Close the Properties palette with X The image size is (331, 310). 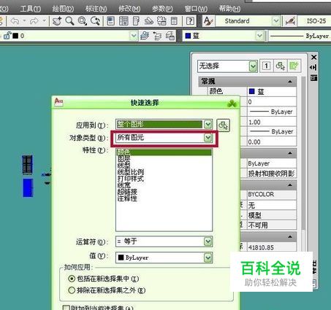[313, 57]
